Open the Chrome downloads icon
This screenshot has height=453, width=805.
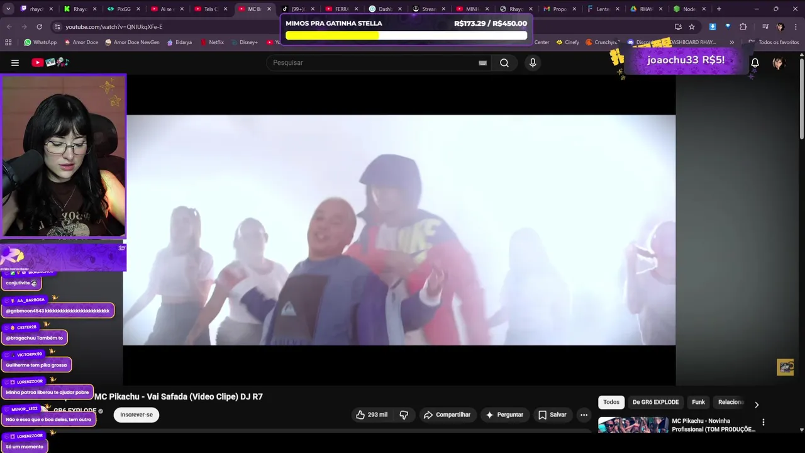(713, 26)
